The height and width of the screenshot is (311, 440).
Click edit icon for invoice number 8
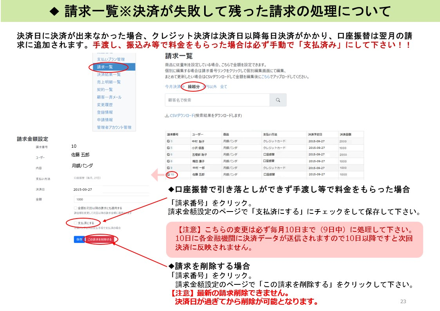(168, 161)
